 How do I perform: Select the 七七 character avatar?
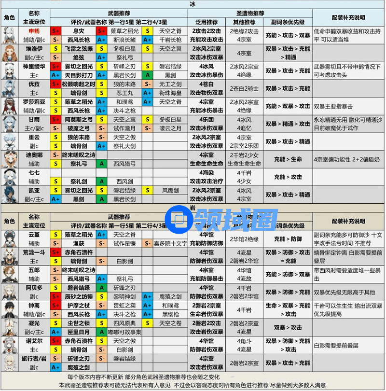(x=10, y=176)
